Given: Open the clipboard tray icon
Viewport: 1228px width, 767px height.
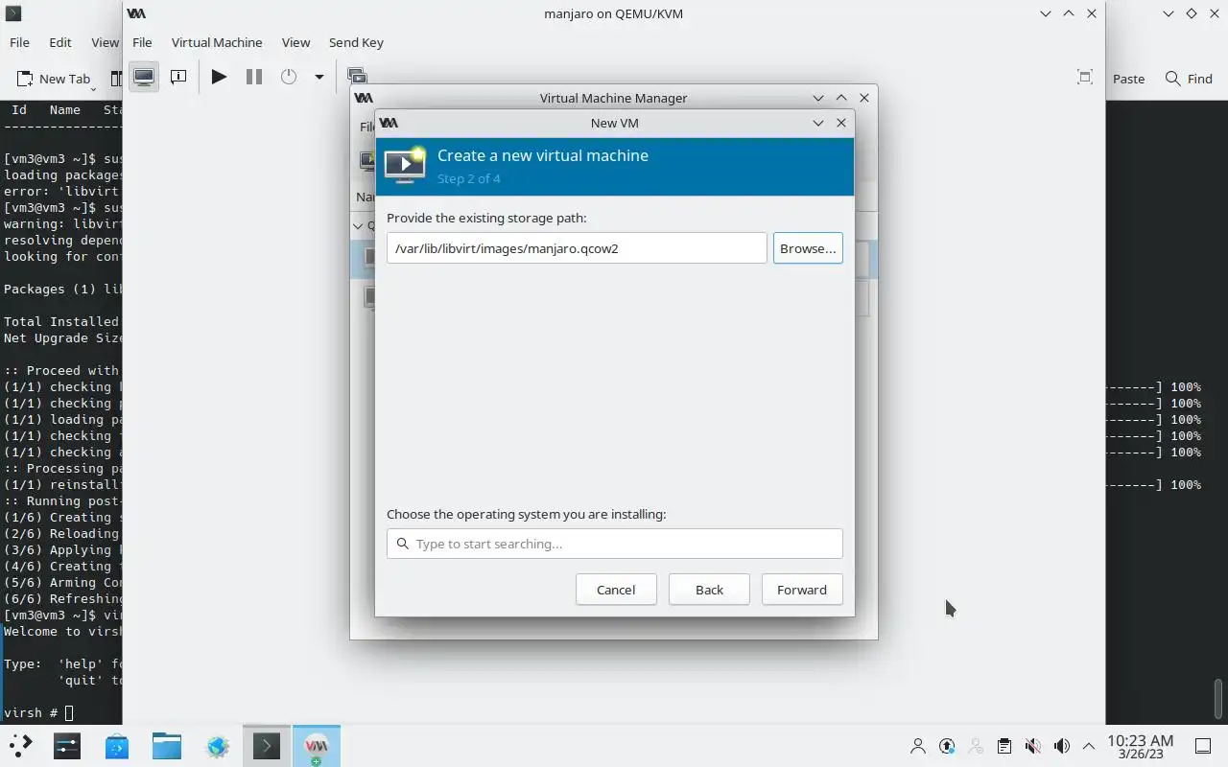Looking at the screenshot, I should (1004, 746).
